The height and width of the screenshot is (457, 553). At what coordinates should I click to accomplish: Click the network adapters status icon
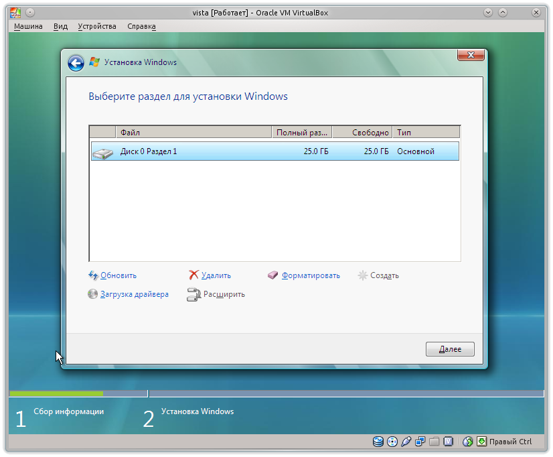pyautogui.click(x=420, y=442)
